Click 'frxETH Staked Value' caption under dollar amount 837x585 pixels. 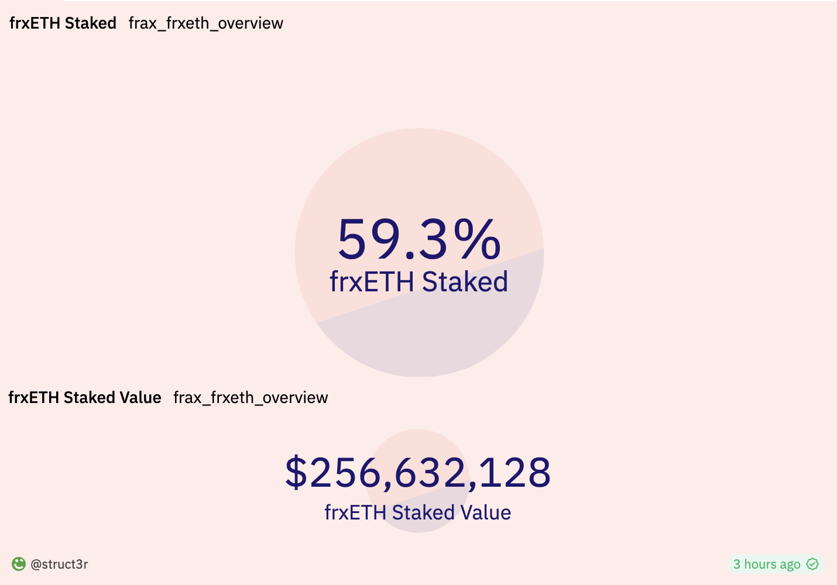[418, 512]
